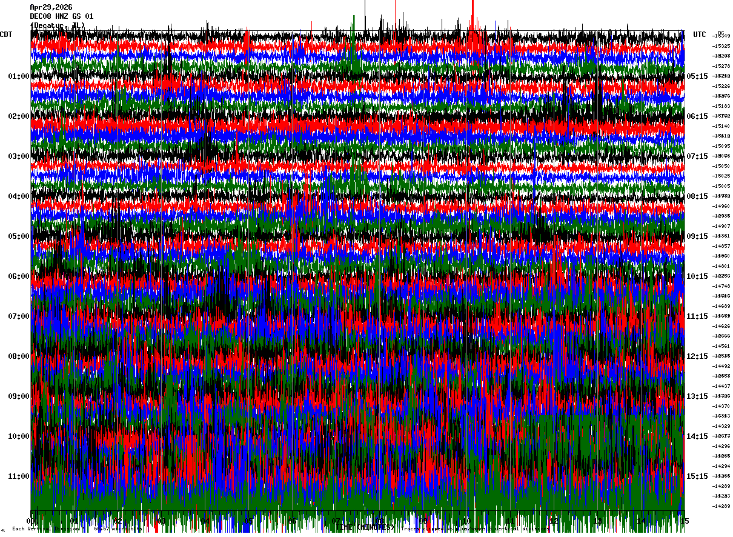Select the 02:00 CDT time label
733x537 pixels.
[x=19, y=116]
